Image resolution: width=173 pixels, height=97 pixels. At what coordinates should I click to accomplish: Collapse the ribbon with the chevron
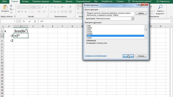point(171,17)
